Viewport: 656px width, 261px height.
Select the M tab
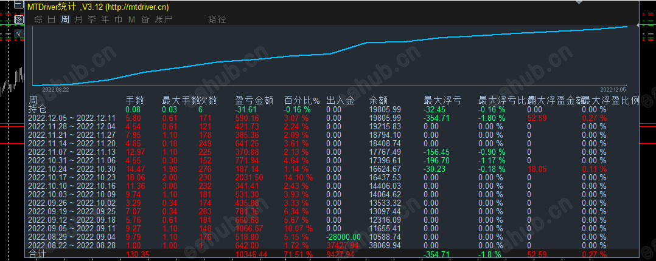point(132,19)
